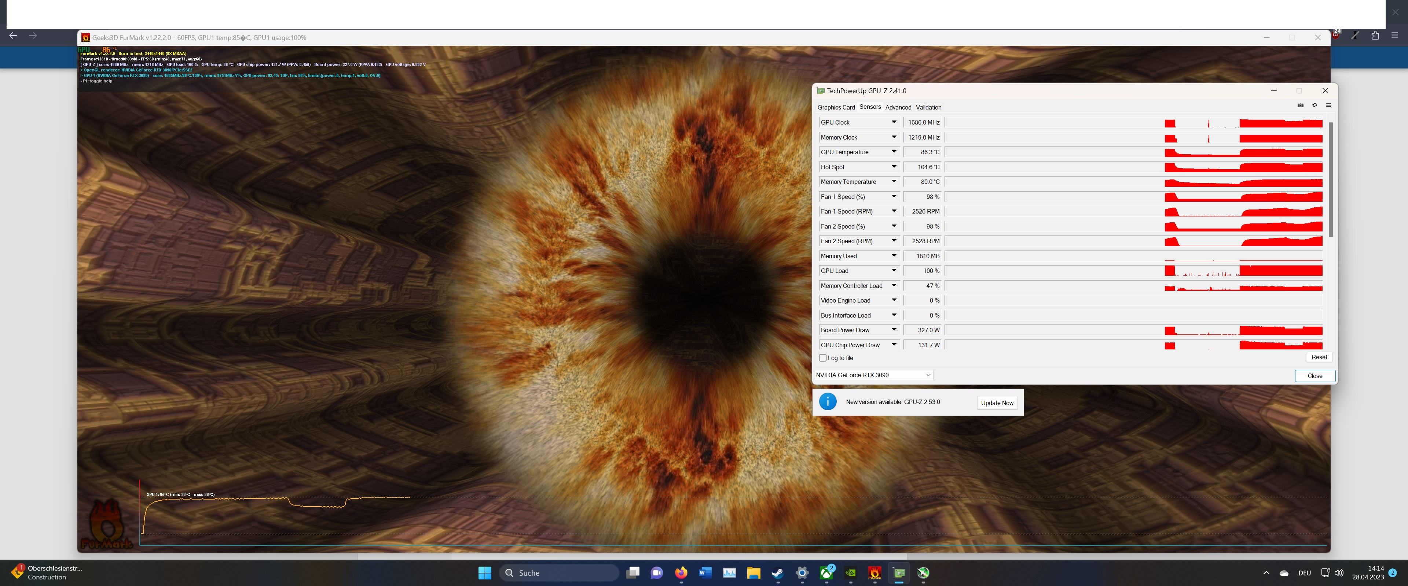Screen dimensions: 1408x586
Task: Click the FurMark window title bar text
Action: (x=199, y=38)
